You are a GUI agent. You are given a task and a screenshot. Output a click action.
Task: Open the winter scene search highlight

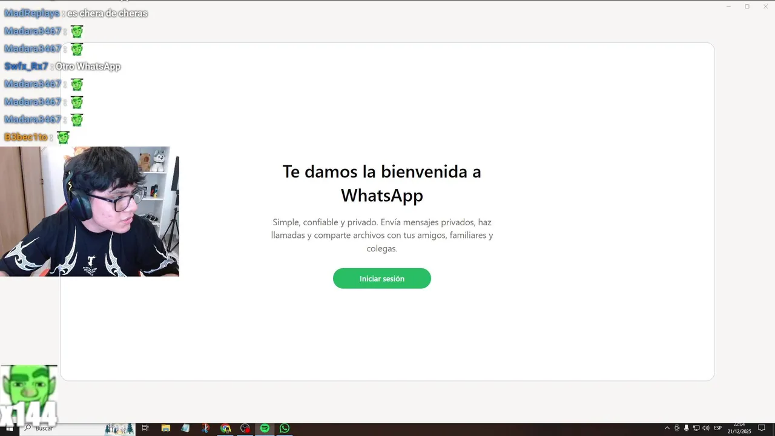point(119,428)
